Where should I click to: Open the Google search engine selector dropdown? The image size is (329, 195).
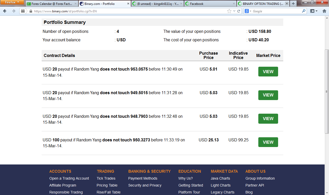point(248,11)
